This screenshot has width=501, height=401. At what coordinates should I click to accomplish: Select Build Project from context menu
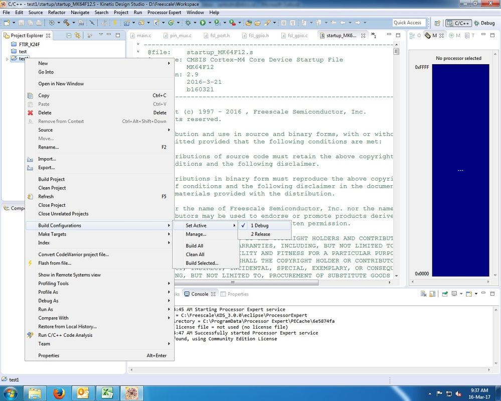(99, 179)
